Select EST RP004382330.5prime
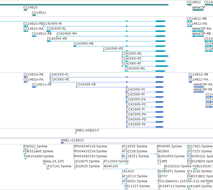This screenshot has width=213, height=190. pyautogui.click(x=90, y=156)
